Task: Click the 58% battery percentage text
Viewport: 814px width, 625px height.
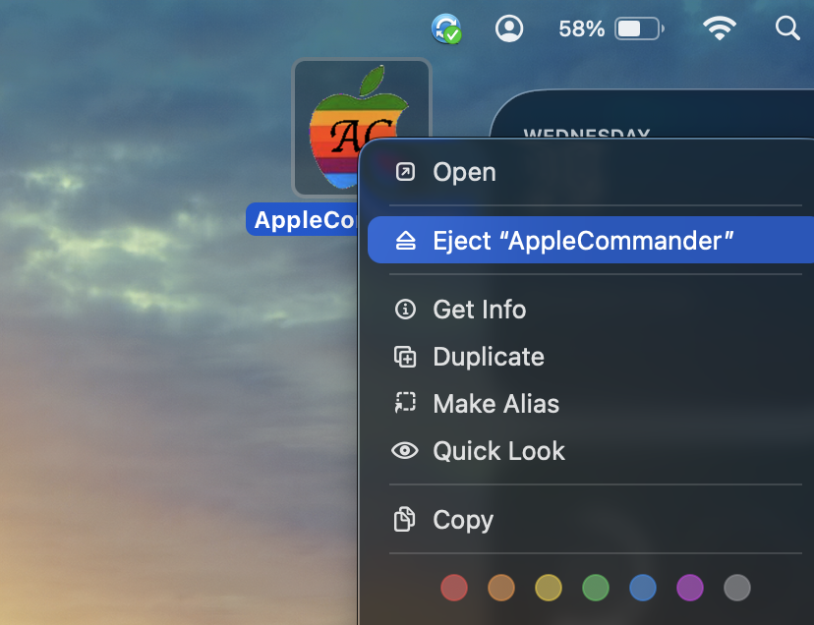Action: coord(581,28)
